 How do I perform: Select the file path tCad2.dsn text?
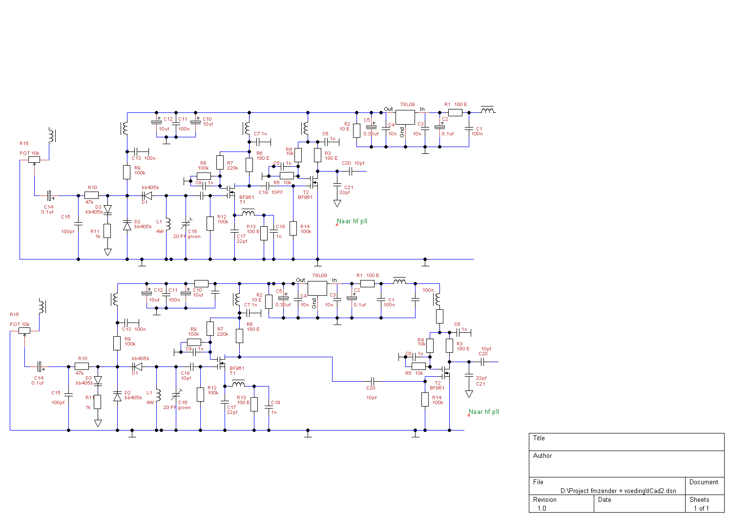pos(618,491)
